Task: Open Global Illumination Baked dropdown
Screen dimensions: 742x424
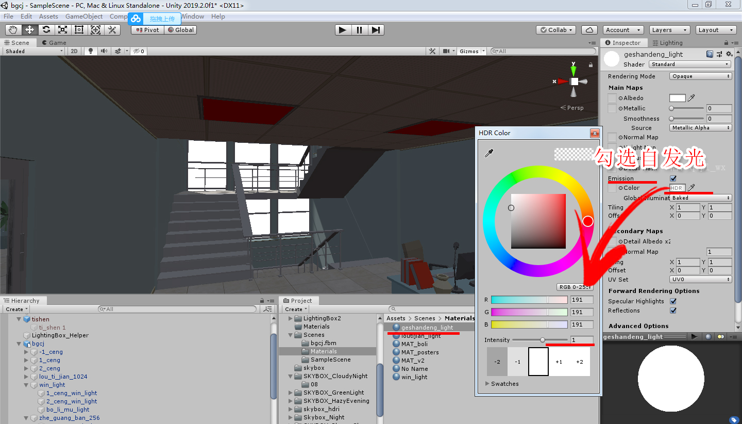Action: point(701,198)
